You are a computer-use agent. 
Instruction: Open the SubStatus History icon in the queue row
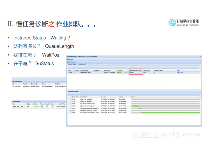click(x=154, y=73)
